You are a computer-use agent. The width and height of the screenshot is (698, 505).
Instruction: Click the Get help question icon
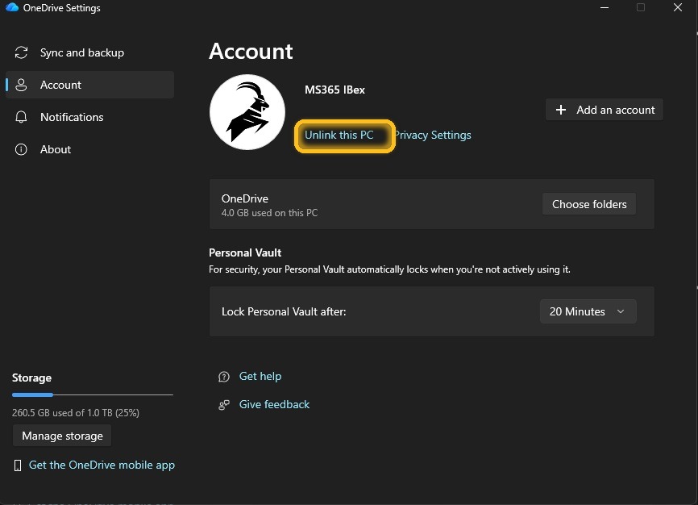click(224, 377)
